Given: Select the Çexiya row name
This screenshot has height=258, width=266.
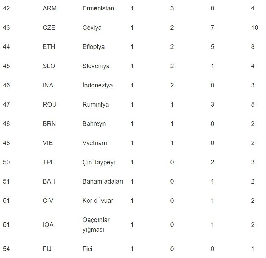Looking at the screenshot, I should pyautogui.click(x=92, y=28).
